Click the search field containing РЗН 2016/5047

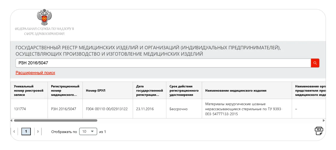coord(163,63)
